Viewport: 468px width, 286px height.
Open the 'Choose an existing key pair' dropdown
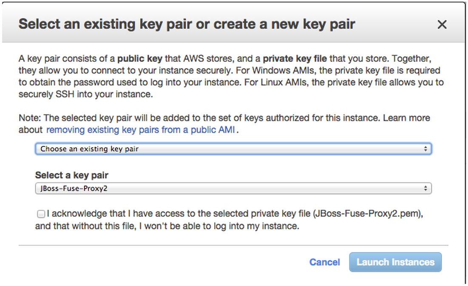pyautogui.click(x=233, y=149)
